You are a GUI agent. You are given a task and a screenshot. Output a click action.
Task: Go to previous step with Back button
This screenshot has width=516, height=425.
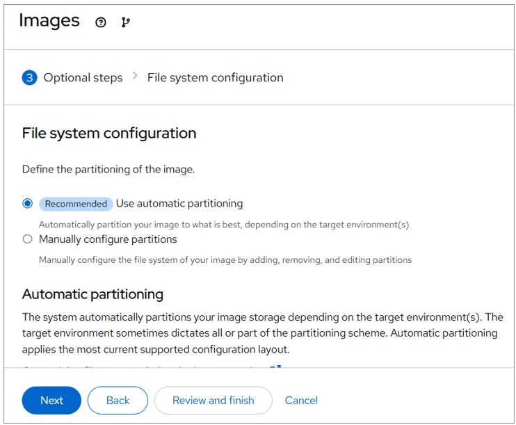pos(118,401)
